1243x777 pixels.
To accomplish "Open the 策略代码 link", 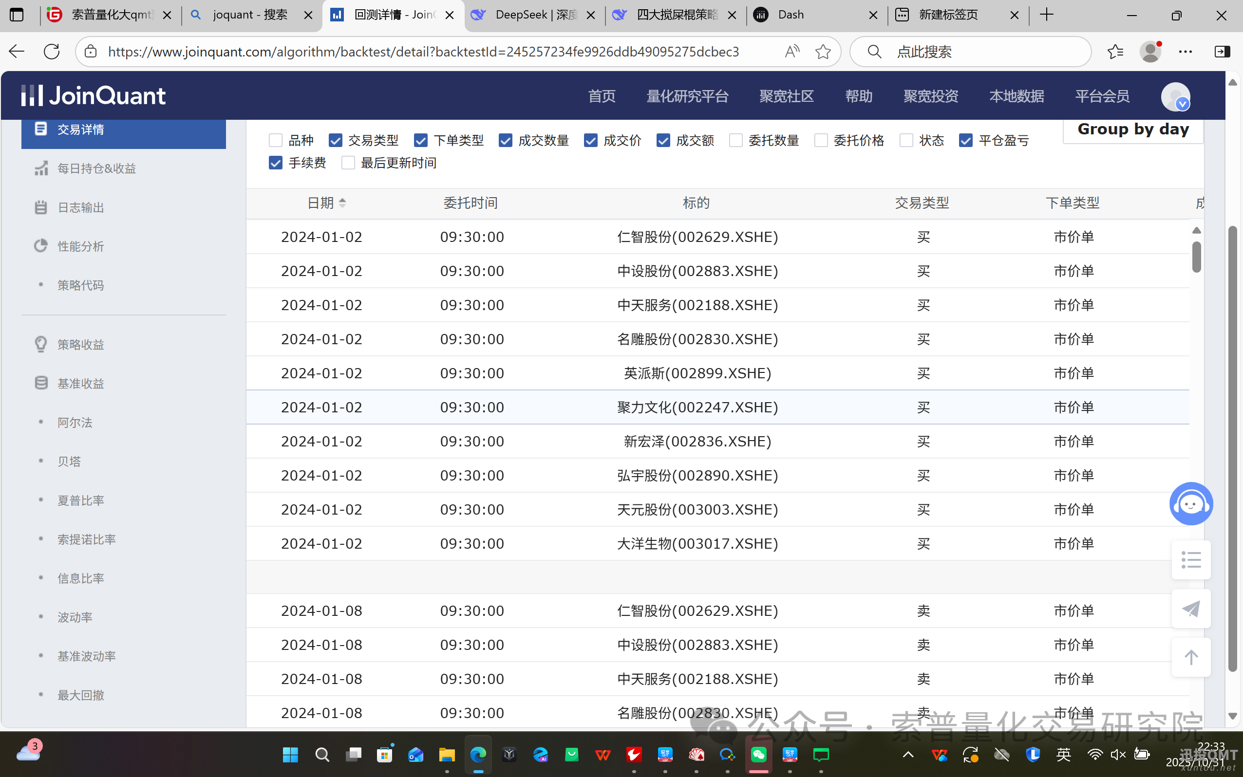I will (x=81, y=285).
